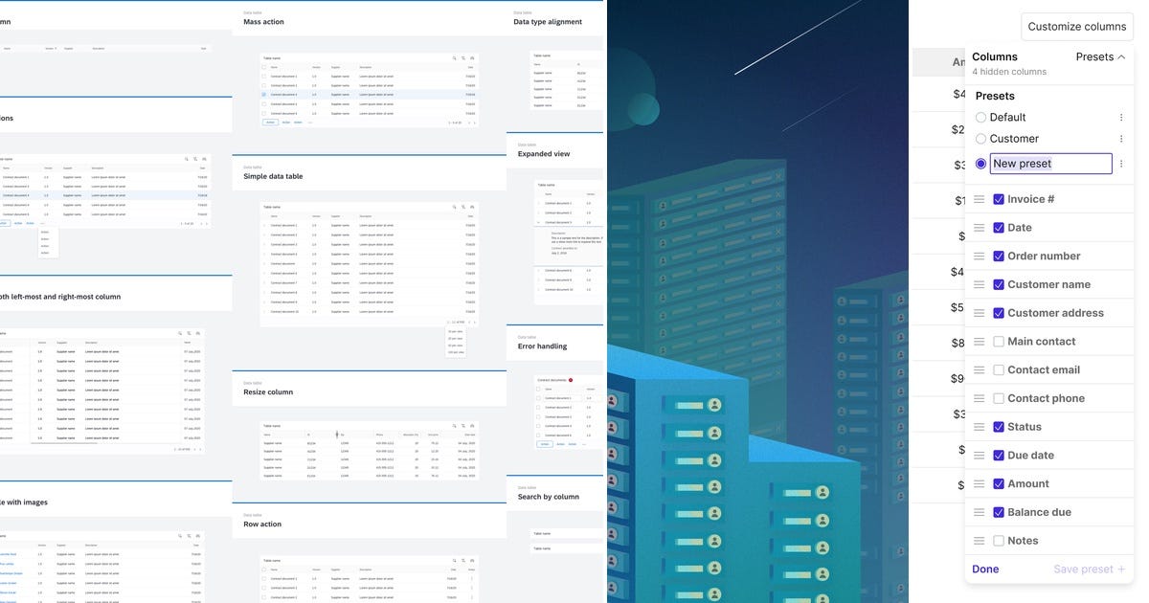Uncheck the Date column checkbox
This screenshot has width=1149, height=603.
pyautogui.click(x=999, y=228)
